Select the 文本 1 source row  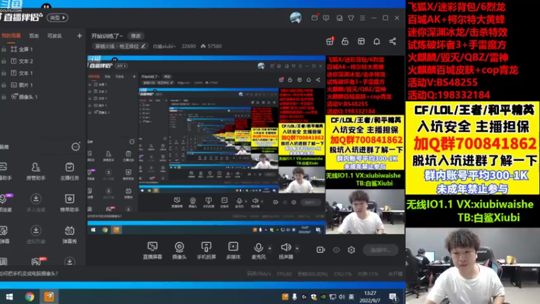[x=41, y=73]
